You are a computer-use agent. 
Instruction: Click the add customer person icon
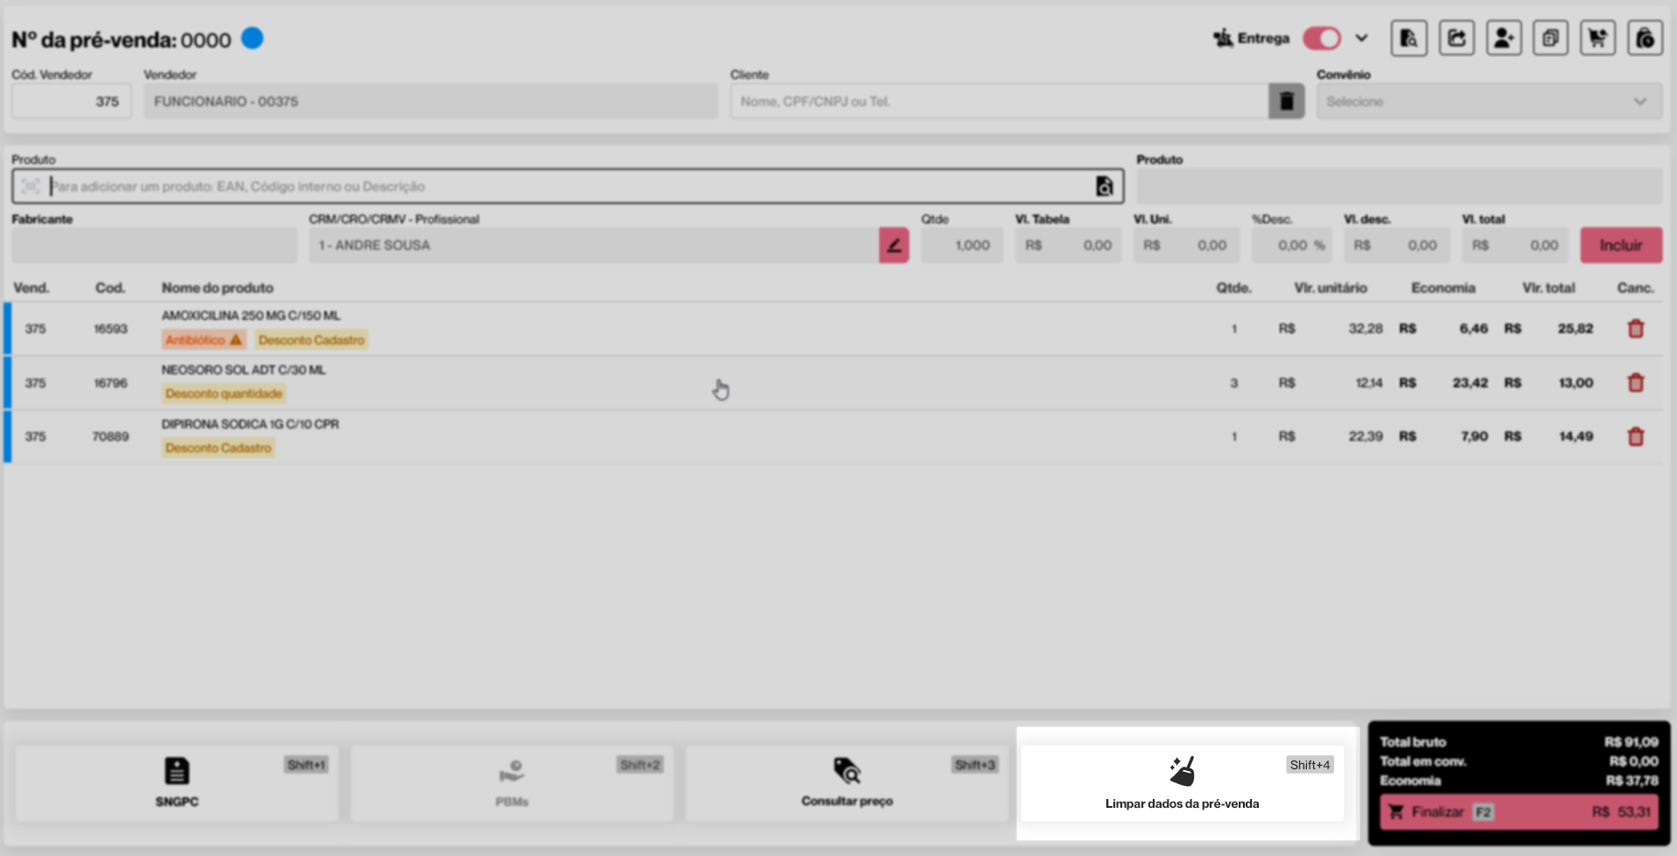tap(1503, 39)
